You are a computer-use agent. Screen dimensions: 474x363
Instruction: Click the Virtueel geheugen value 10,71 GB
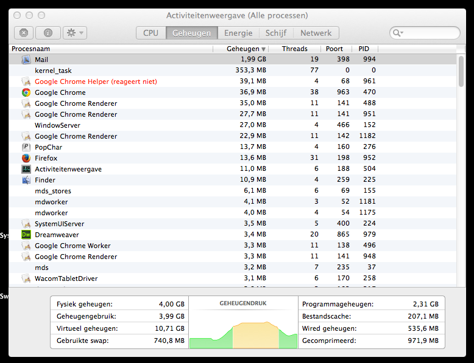point(169,328)
